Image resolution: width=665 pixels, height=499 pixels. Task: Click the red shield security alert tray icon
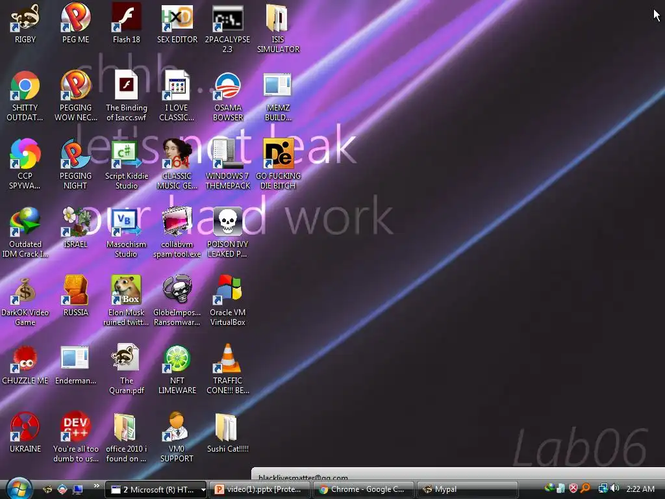click(x=573, y=489)
